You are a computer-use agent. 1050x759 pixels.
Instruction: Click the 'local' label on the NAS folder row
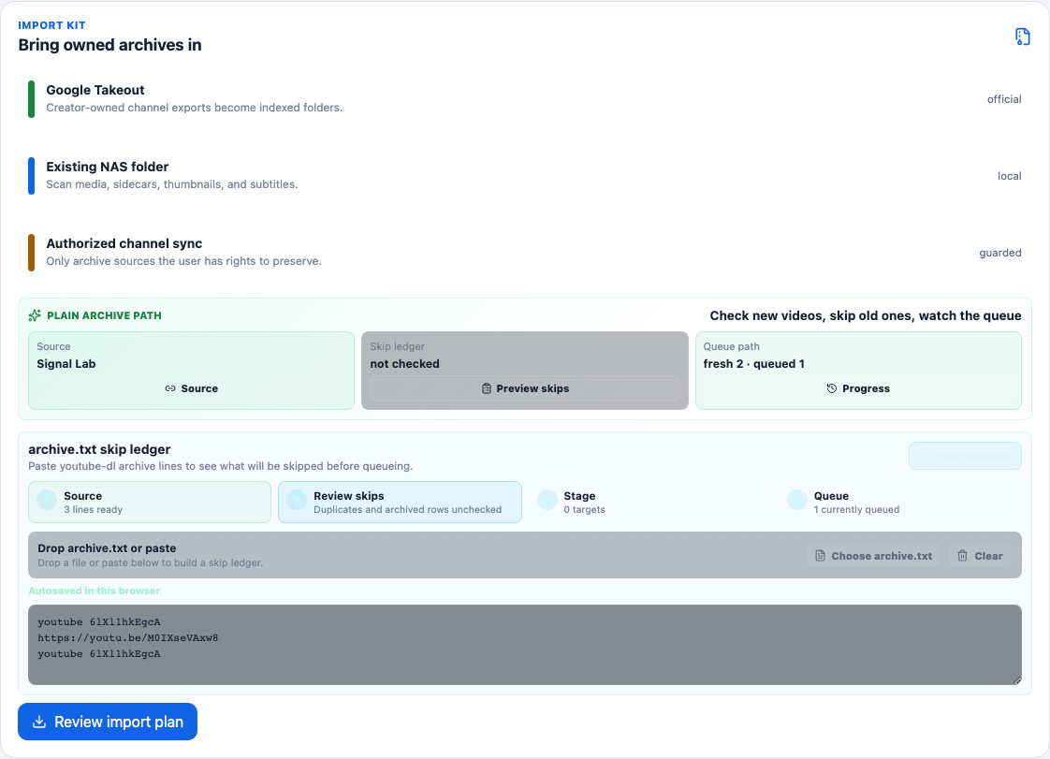(1009, 176)
